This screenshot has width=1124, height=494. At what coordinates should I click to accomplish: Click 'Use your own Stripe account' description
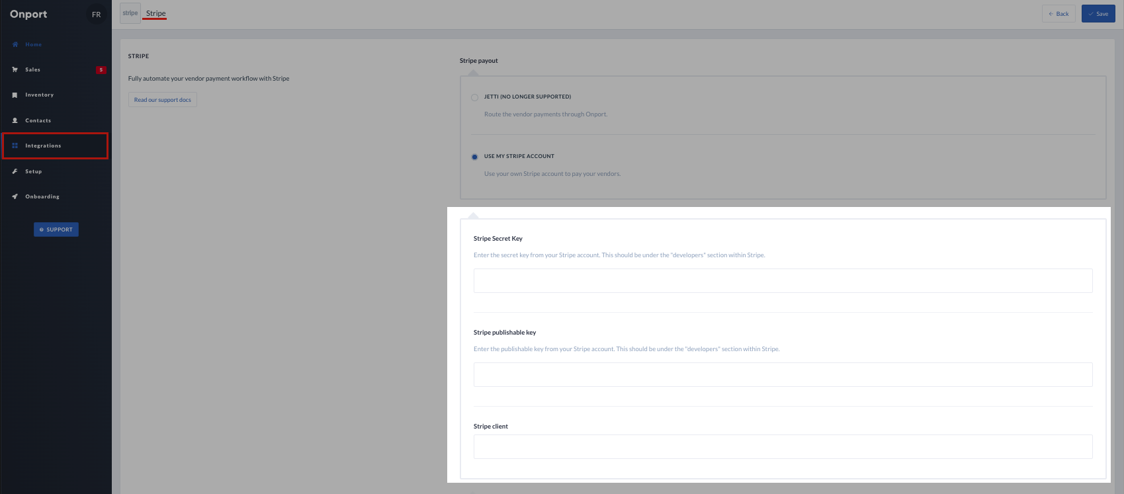tap(552, 174)
